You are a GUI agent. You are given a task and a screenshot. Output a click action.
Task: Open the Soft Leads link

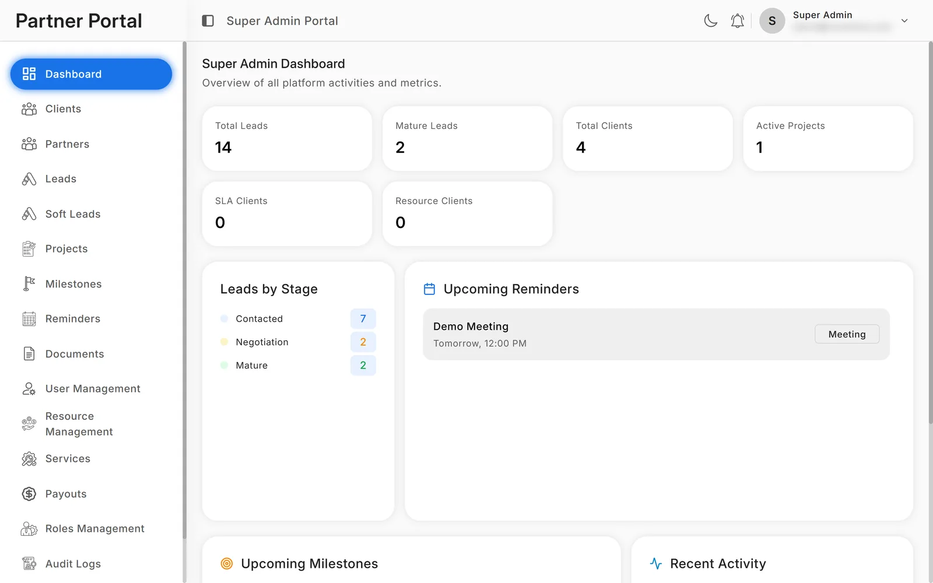pos(91,214)
